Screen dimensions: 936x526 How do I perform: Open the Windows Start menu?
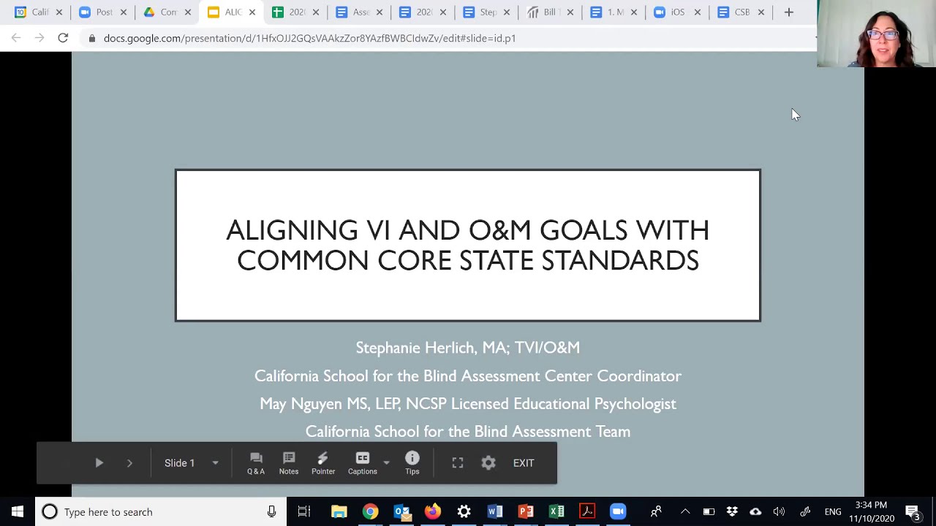(18, 512)
